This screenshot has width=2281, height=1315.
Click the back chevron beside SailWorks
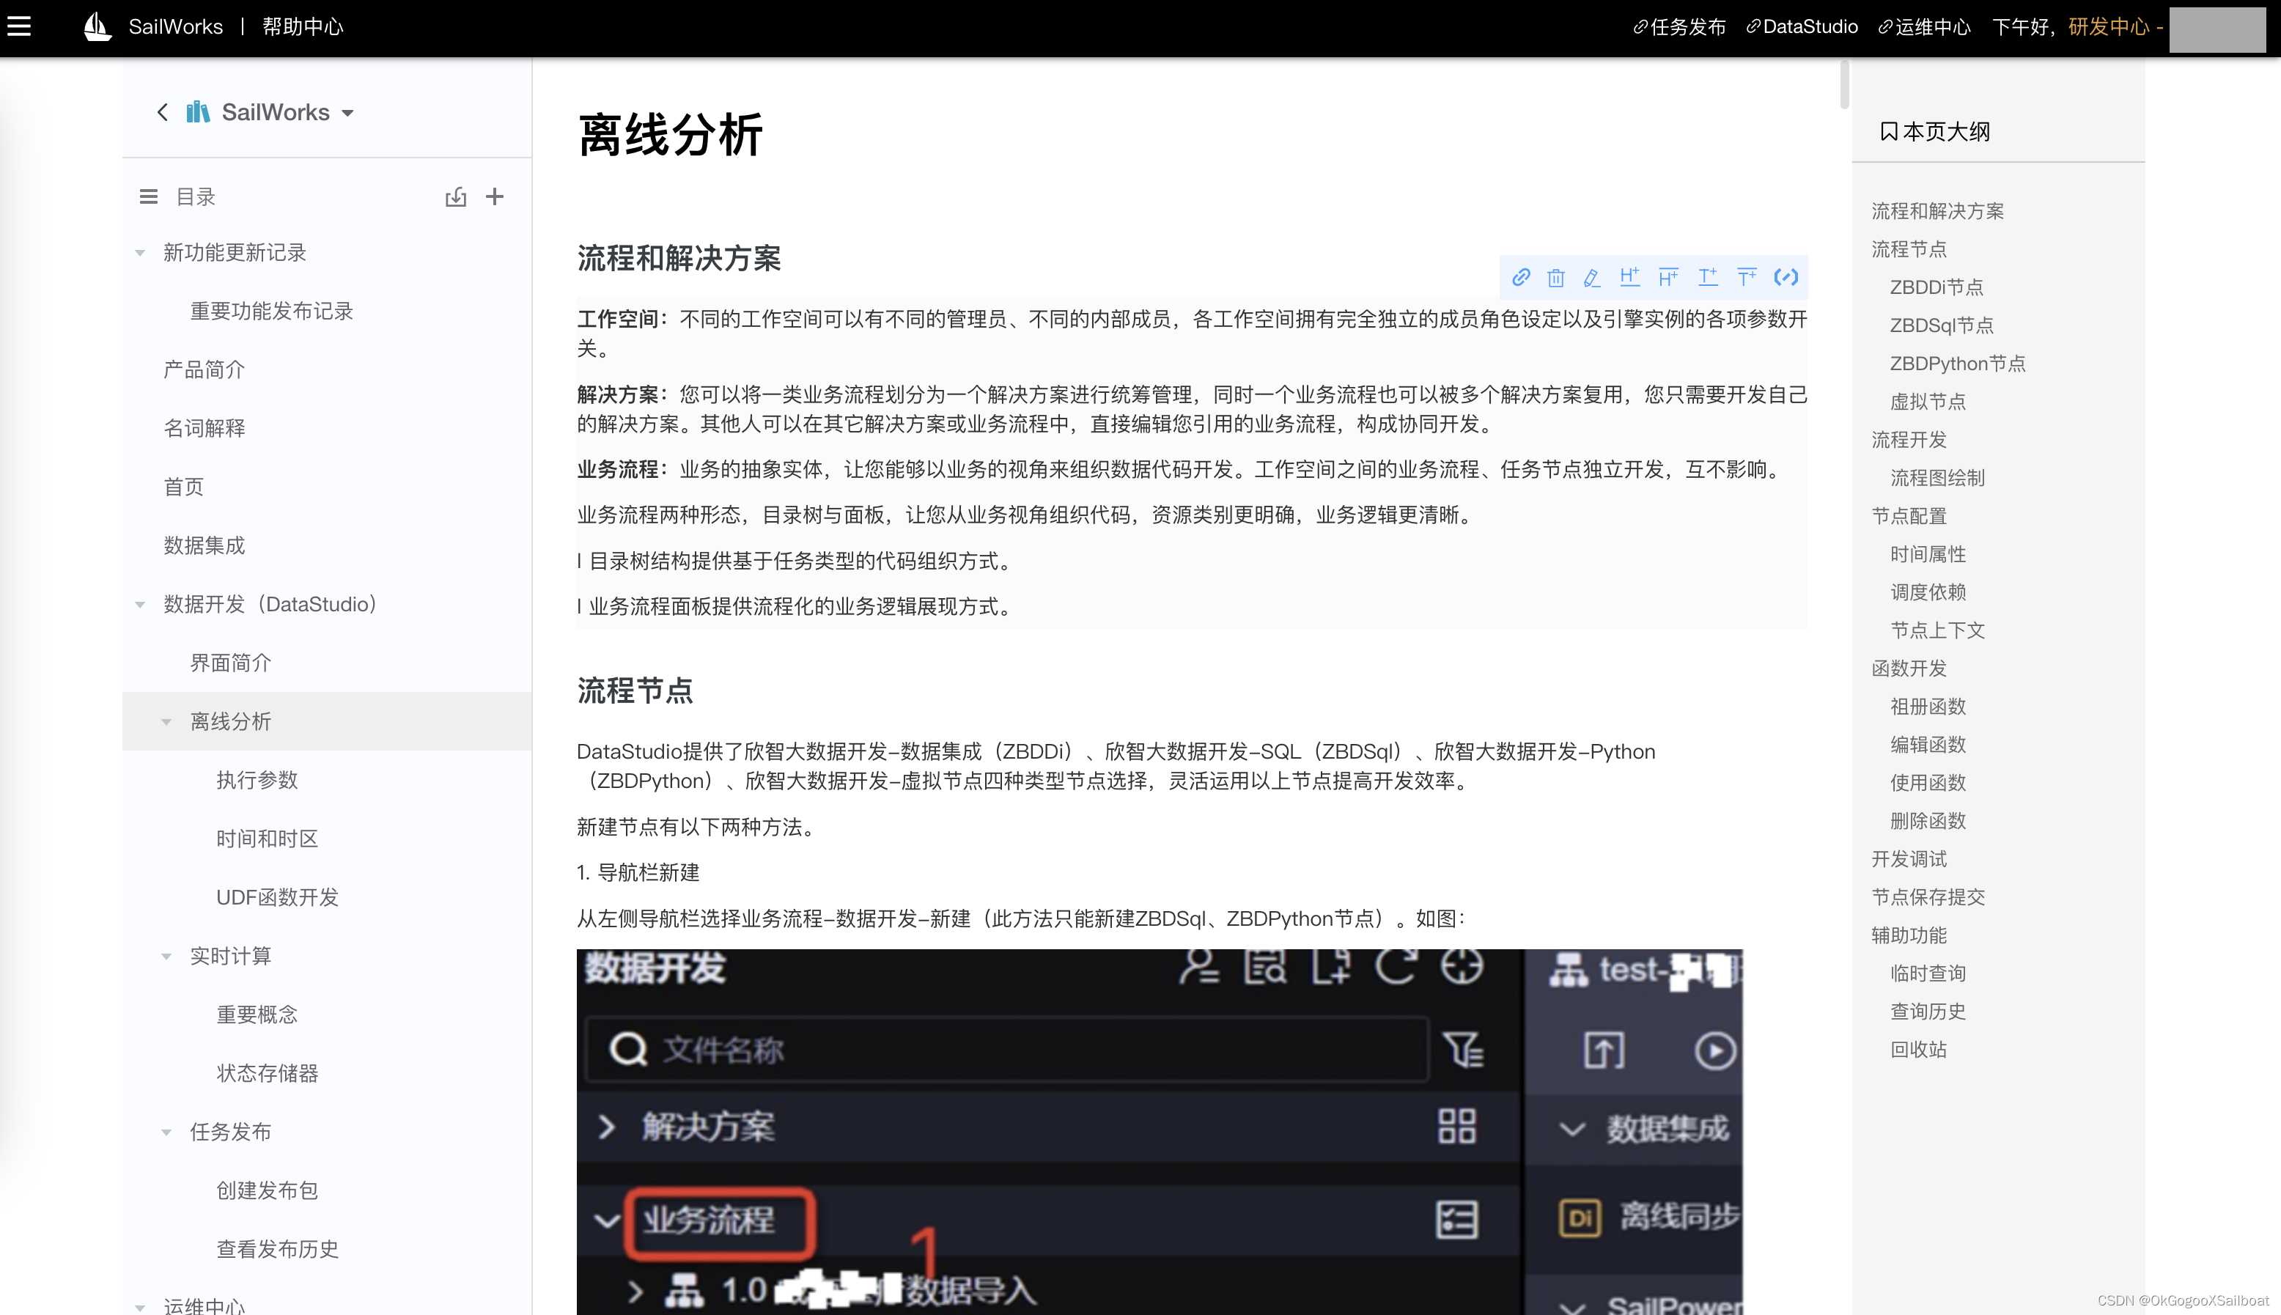pos(163,112)
